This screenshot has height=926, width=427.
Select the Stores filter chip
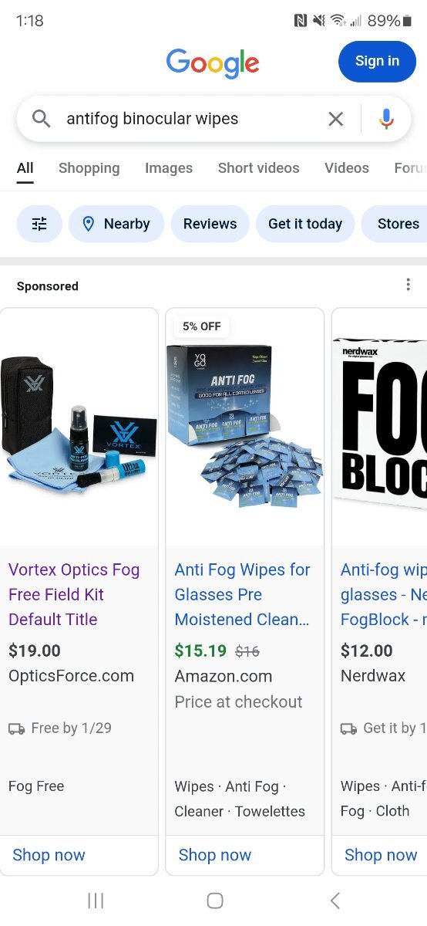click(394, 224)
